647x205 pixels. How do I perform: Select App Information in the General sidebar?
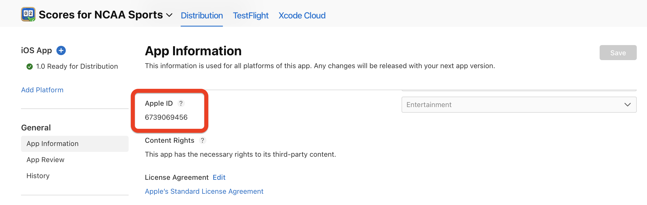coord(52,144)
